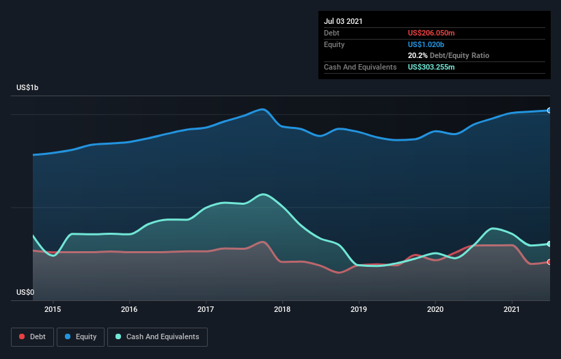Click the 2015 axis label
The height and width of the screenshot is (359, 561).
tap(53, 309)
